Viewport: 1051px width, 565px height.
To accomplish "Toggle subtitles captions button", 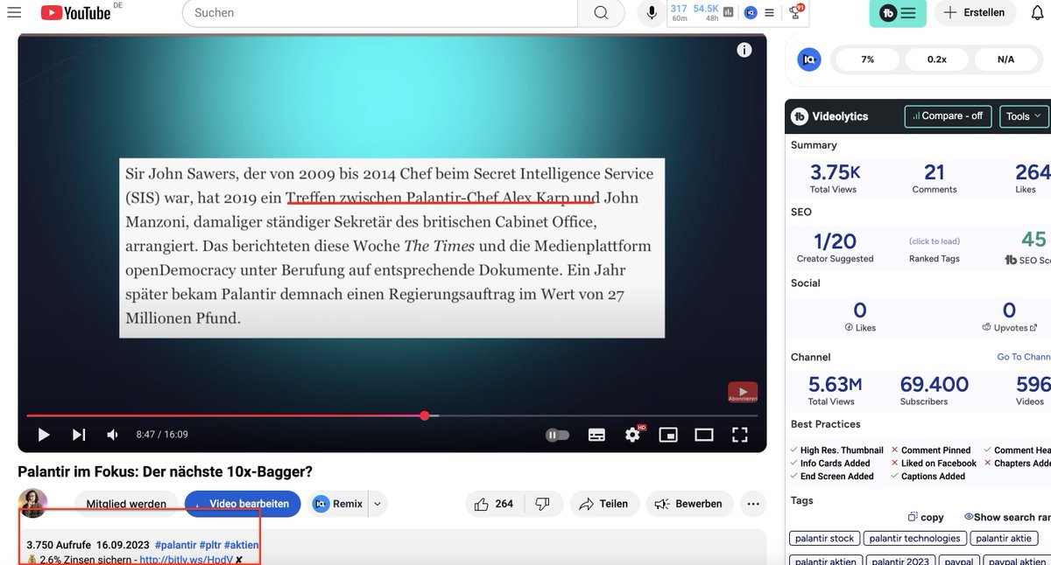I will point(596,434).
